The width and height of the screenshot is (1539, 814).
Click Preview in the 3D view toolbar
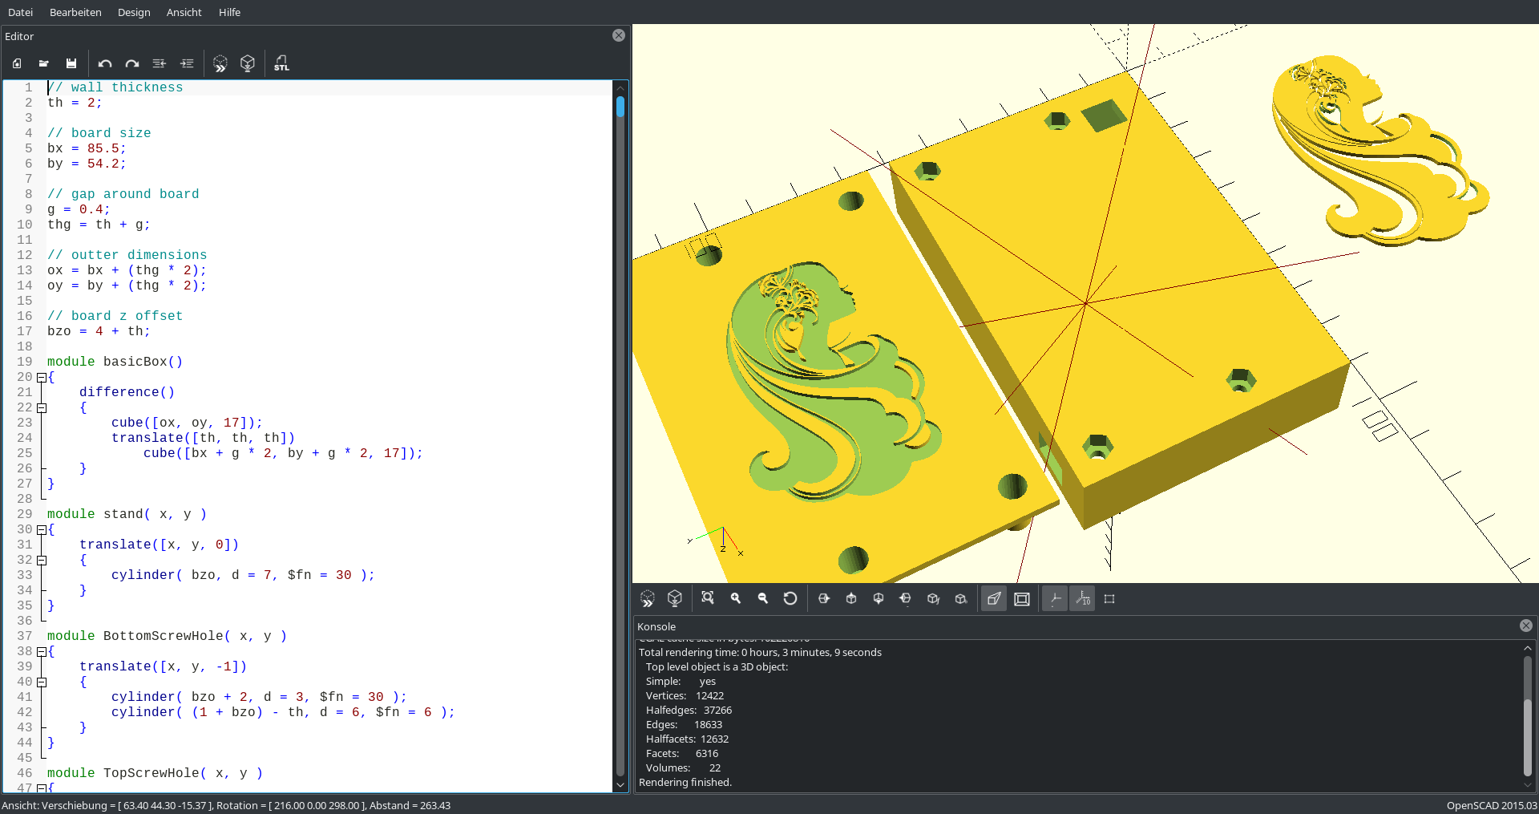648,598
